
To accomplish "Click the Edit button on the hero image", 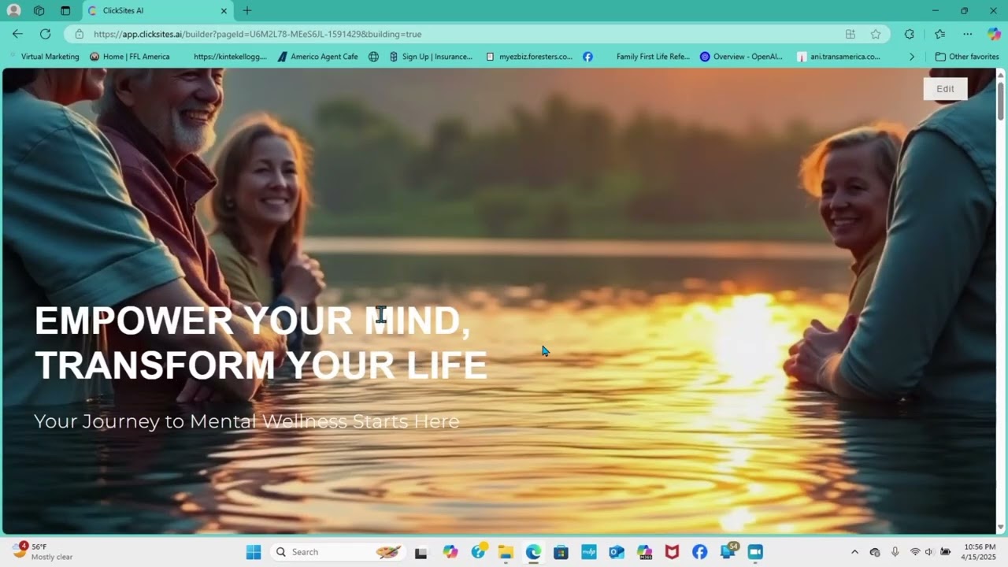I will 945,89.
